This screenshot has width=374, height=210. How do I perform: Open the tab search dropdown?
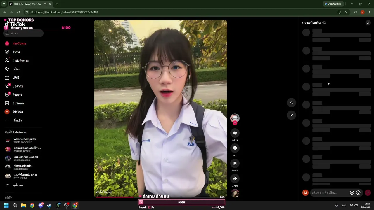click(x=4, y=4)
